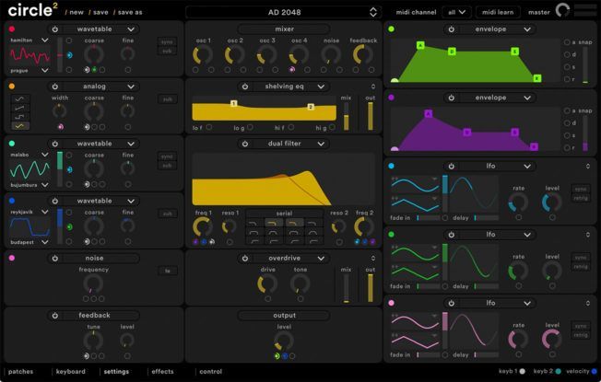Click the keyb 2 modulation source dot
This screenshot has height=382, width=601.
tap(558, 371)
